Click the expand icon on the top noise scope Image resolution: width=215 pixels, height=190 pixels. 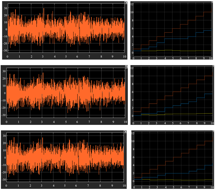pyautogui.click(x=126, y=2)
